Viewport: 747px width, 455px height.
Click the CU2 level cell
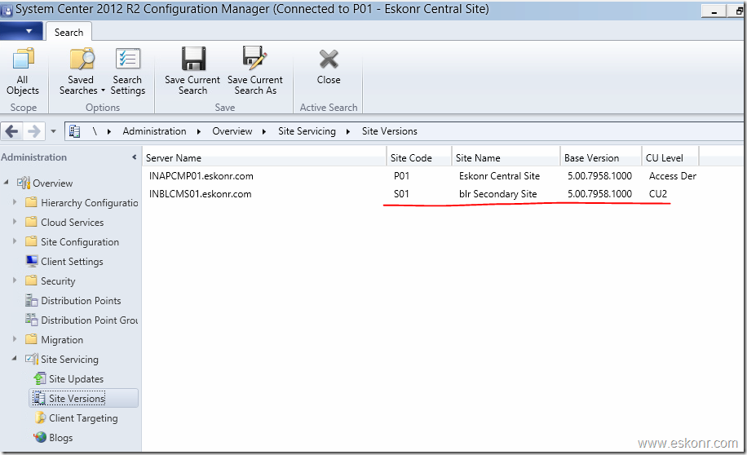(658, 194)
